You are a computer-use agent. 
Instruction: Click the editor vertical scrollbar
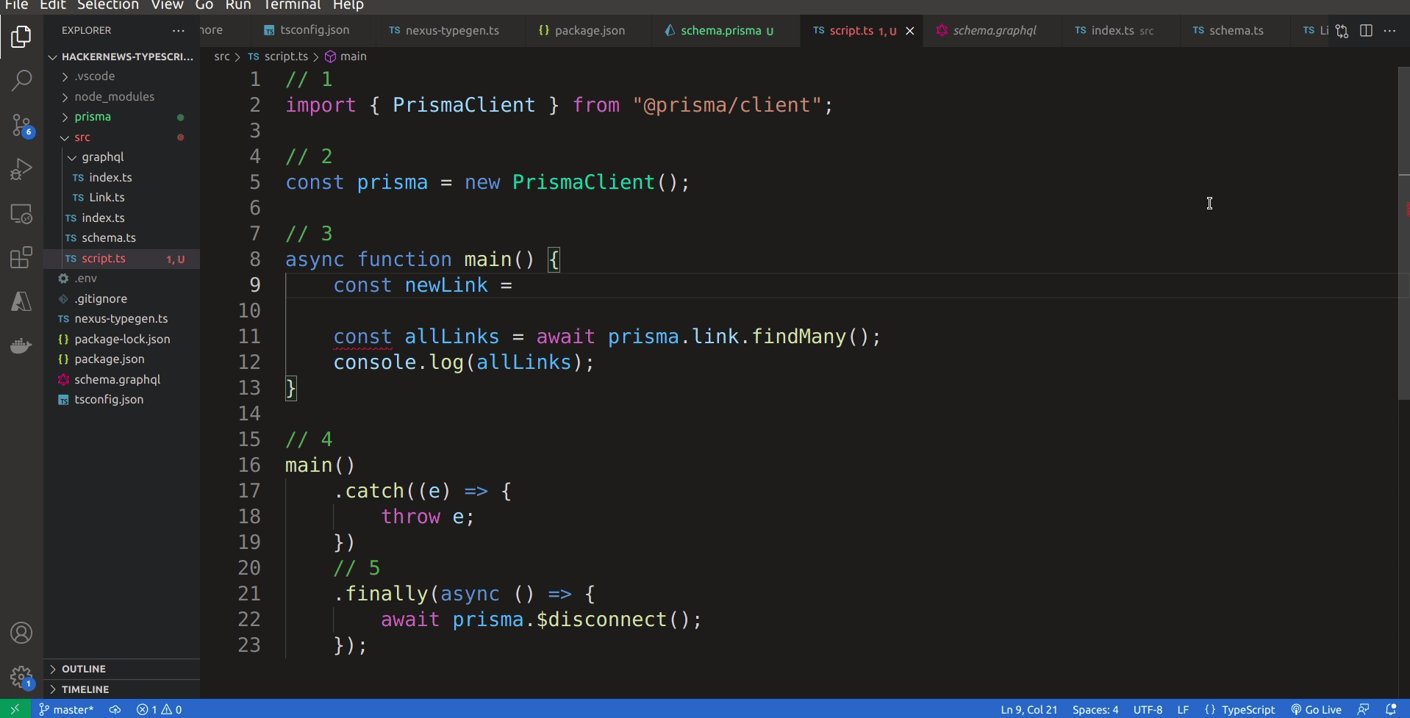point(1403,233)
